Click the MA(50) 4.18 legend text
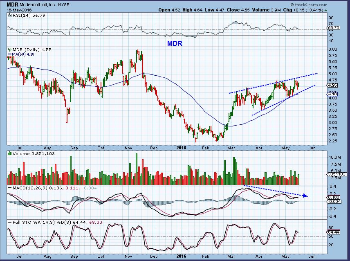 23,54
